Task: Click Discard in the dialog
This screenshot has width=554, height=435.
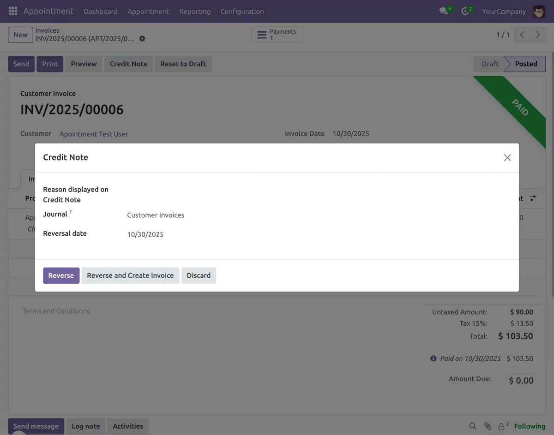Action: coord(199,275)
